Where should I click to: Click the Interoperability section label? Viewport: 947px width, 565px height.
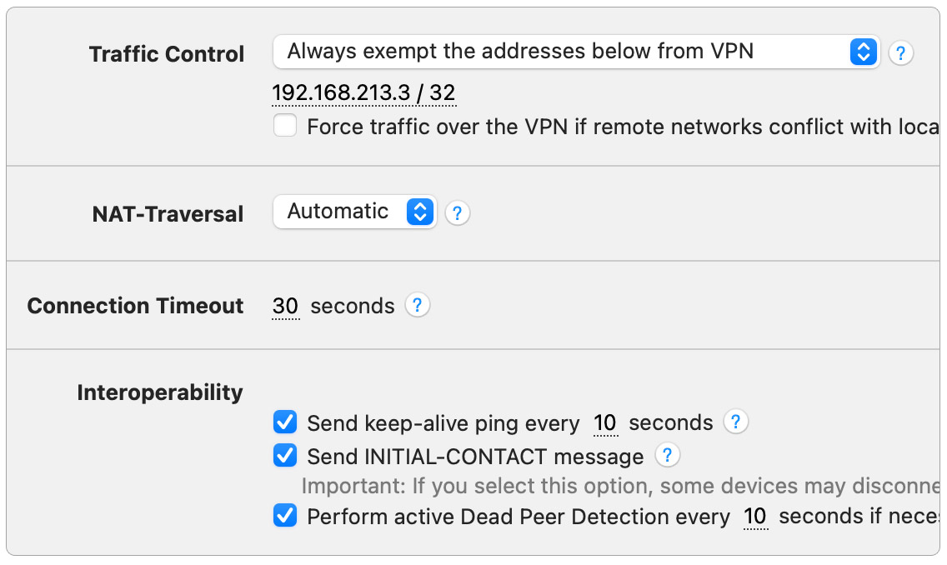[x=160, y=392]
